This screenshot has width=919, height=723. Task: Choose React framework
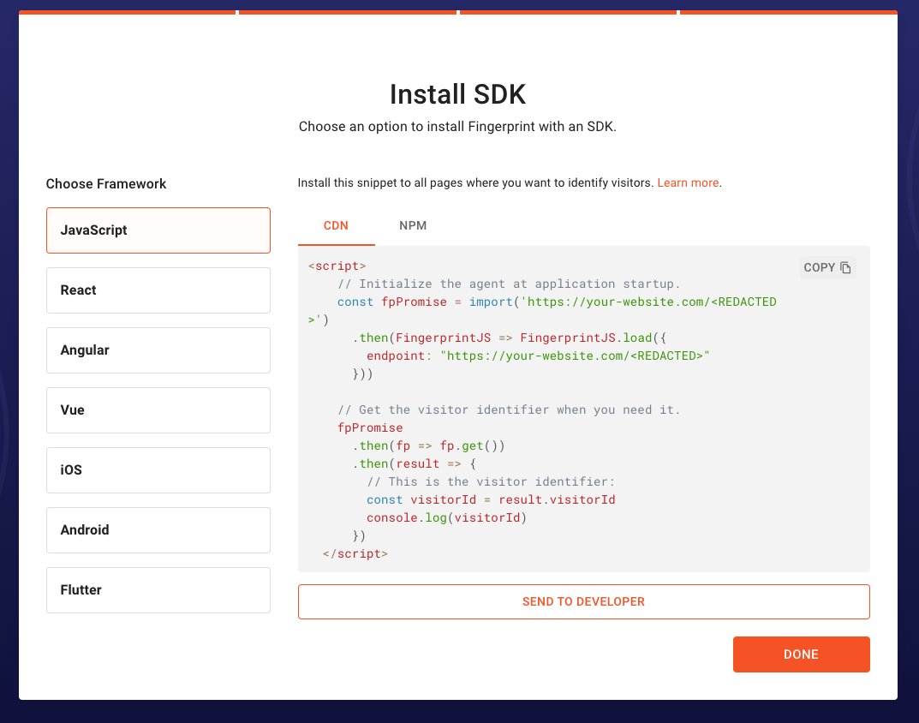pos(158,290)
